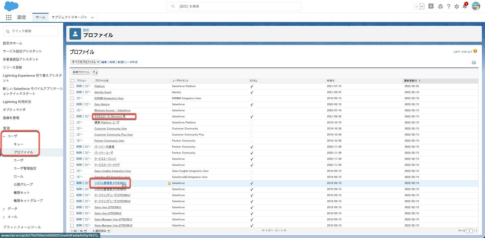Click the 編集 view link
Screen dimensions: 485x238
[x=104, y=62]
